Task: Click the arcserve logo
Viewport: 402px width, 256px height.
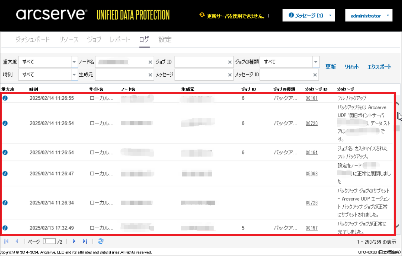Action: 52,14
